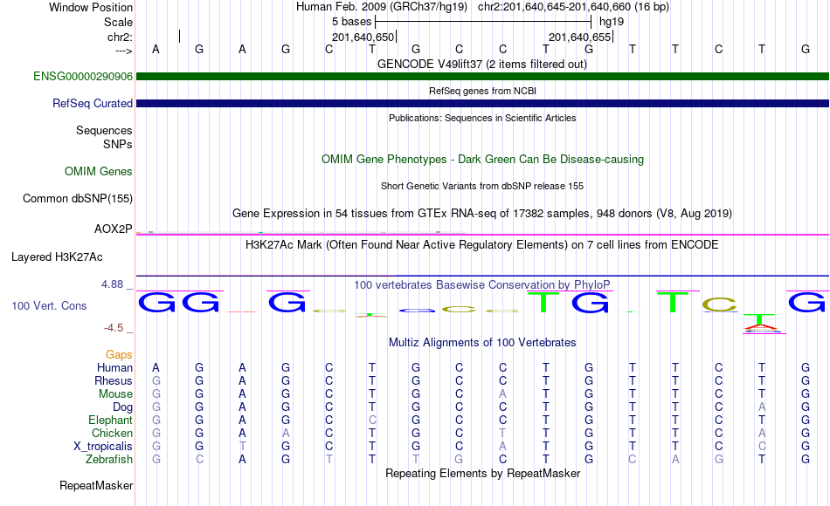Open the RefSeq genes from NCBI title
The height and width of the screenshot is (506, 830).
tap(482, 91)
